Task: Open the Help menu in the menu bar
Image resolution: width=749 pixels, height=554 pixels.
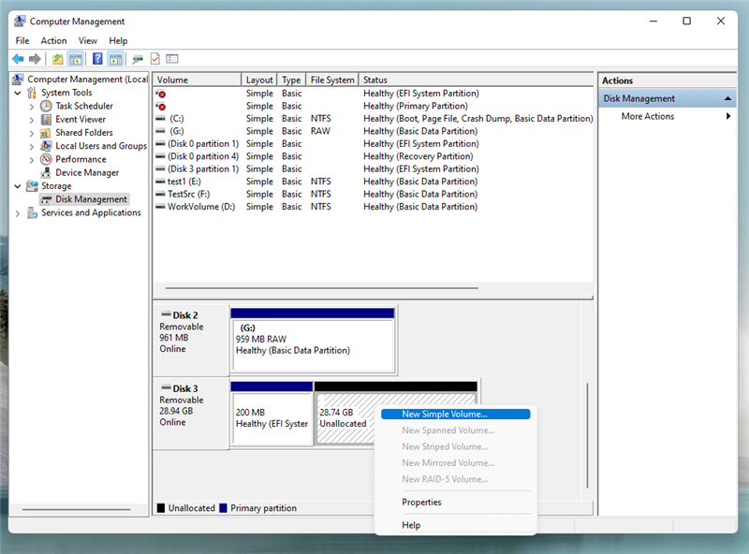Action: [x=118, y=40]
